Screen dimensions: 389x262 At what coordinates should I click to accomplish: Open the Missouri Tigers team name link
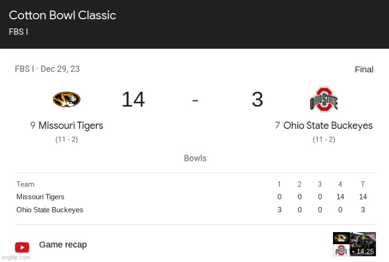70,126
